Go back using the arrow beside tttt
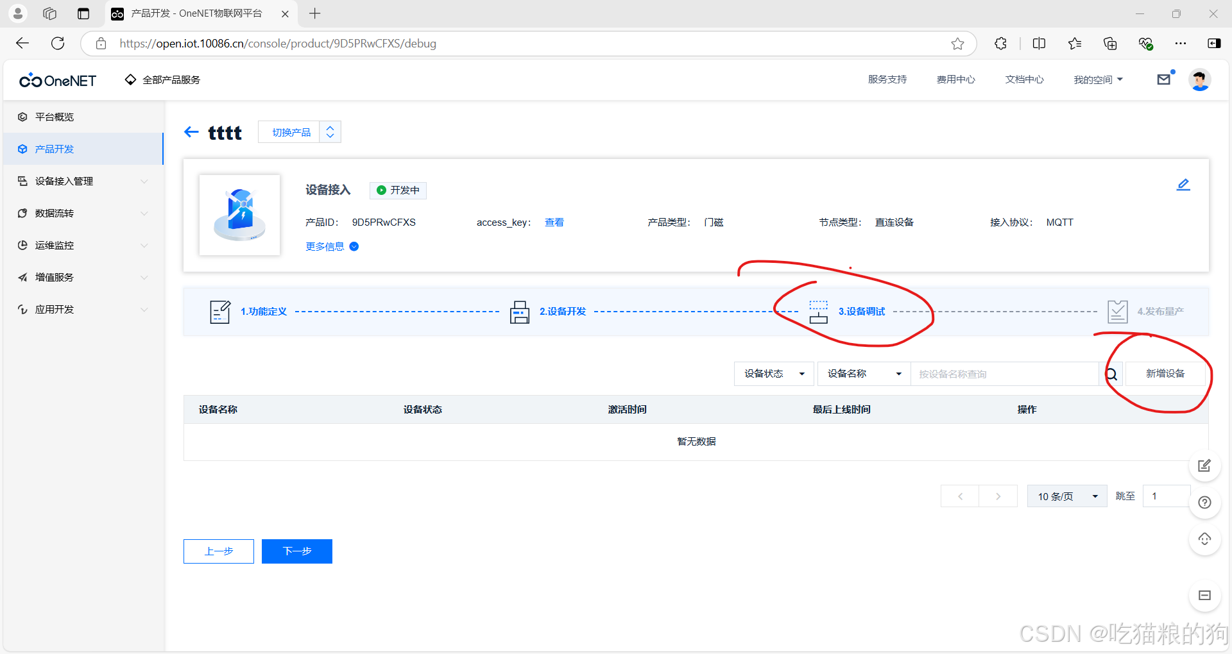Viewport: 1232px width, 654px height. point(191,132)
